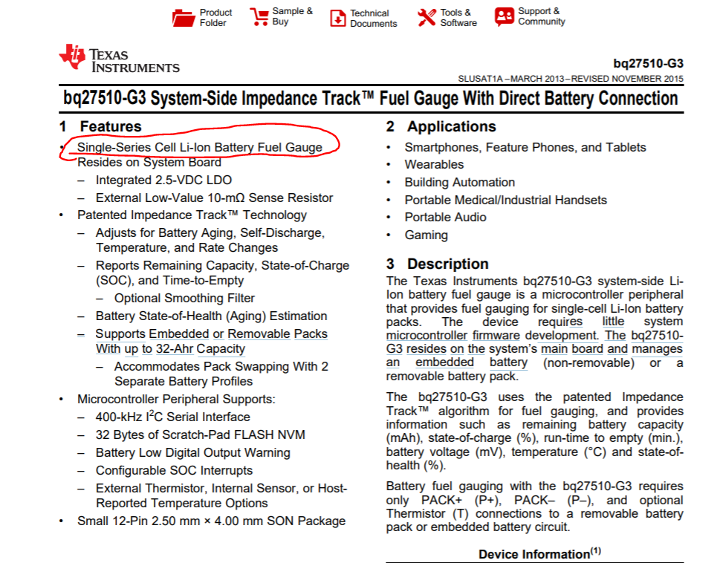
Task: Click 'Integrated 2.5-VDC LDO' feature line
Action: coord(163,180)
